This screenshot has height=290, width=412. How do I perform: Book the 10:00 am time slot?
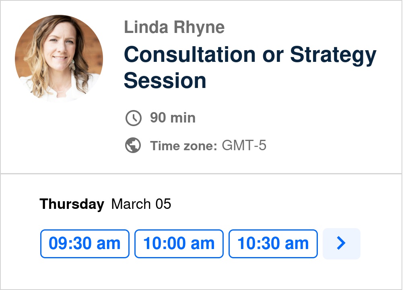coord(179,243)
